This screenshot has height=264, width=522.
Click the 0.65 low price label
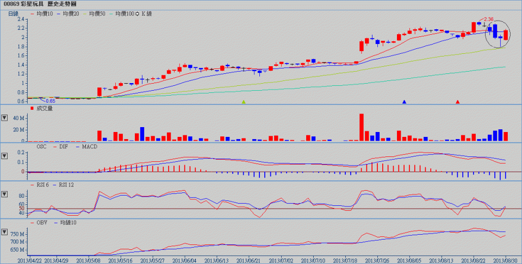click(50, 100)
